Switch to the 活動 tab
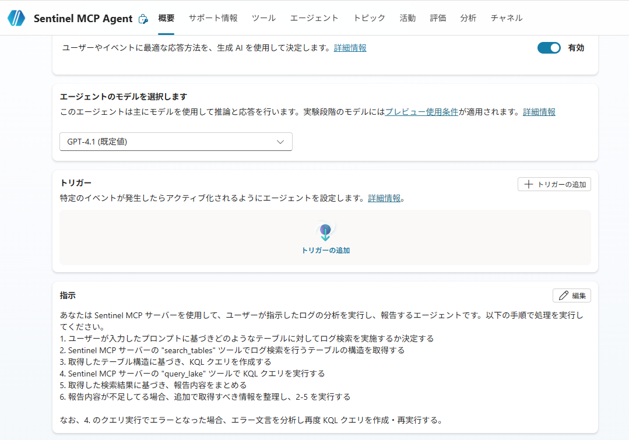 pyautogui.click(x=407, y=18)
